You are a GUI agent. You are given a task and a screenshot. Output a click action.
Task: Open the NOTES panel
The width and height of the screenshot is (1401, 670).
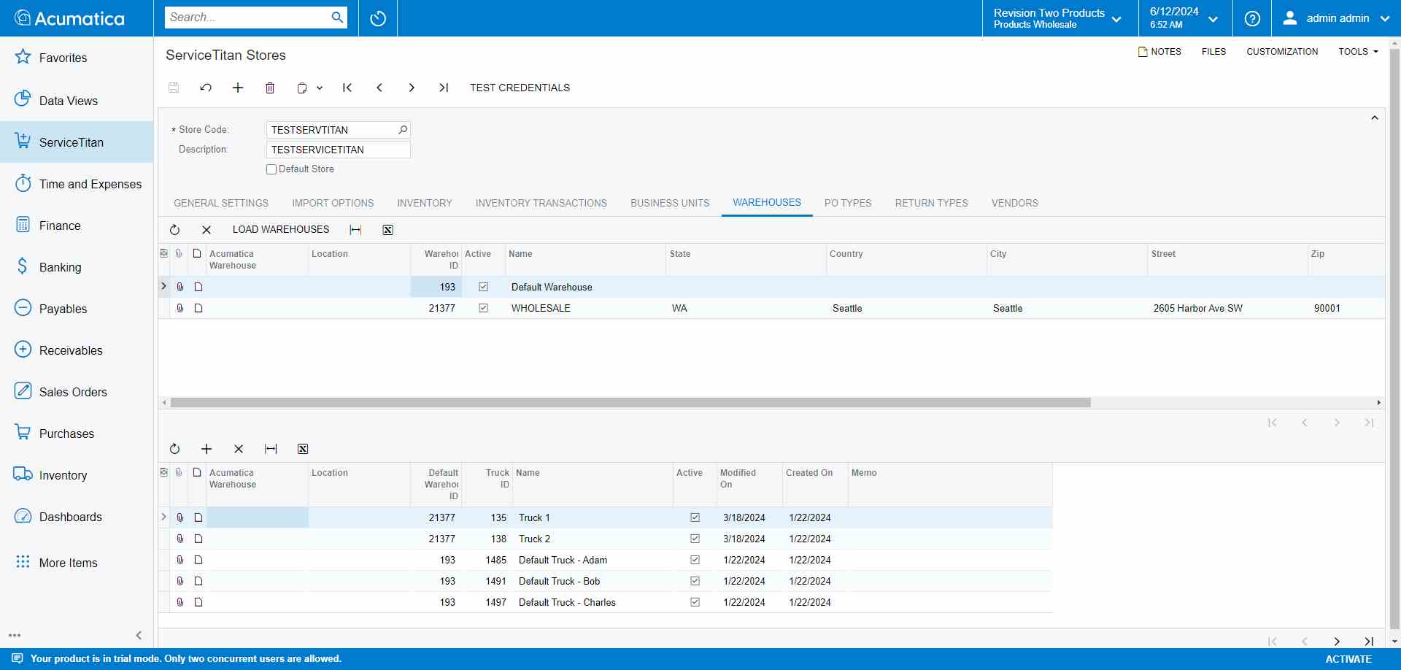coord(1159,52)
